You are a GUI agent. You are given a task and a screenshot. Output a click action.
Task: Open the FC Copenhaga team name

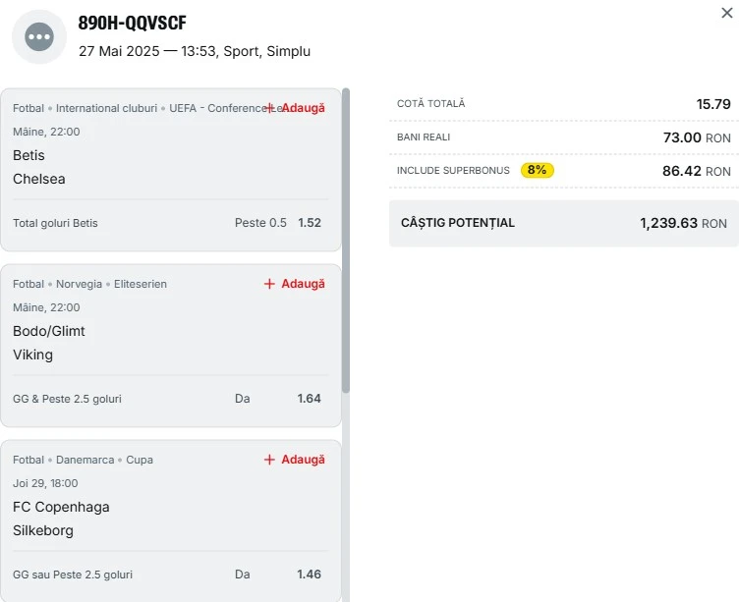[61, 507]
